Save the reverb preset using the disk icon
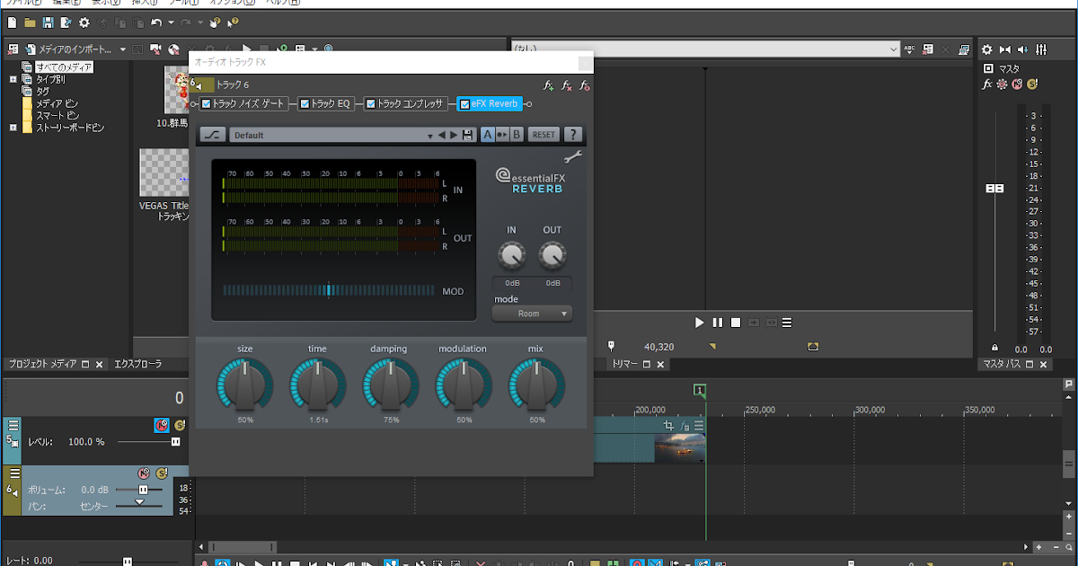This screenshot has width=1078, height=566. 467,134
